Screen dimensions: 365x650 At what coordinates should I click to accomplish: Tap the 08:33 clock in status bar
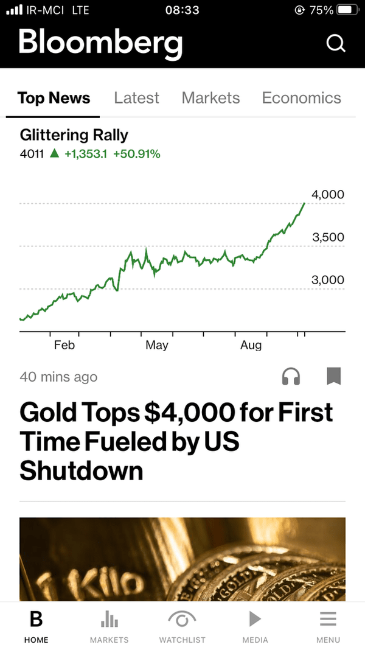182,10
